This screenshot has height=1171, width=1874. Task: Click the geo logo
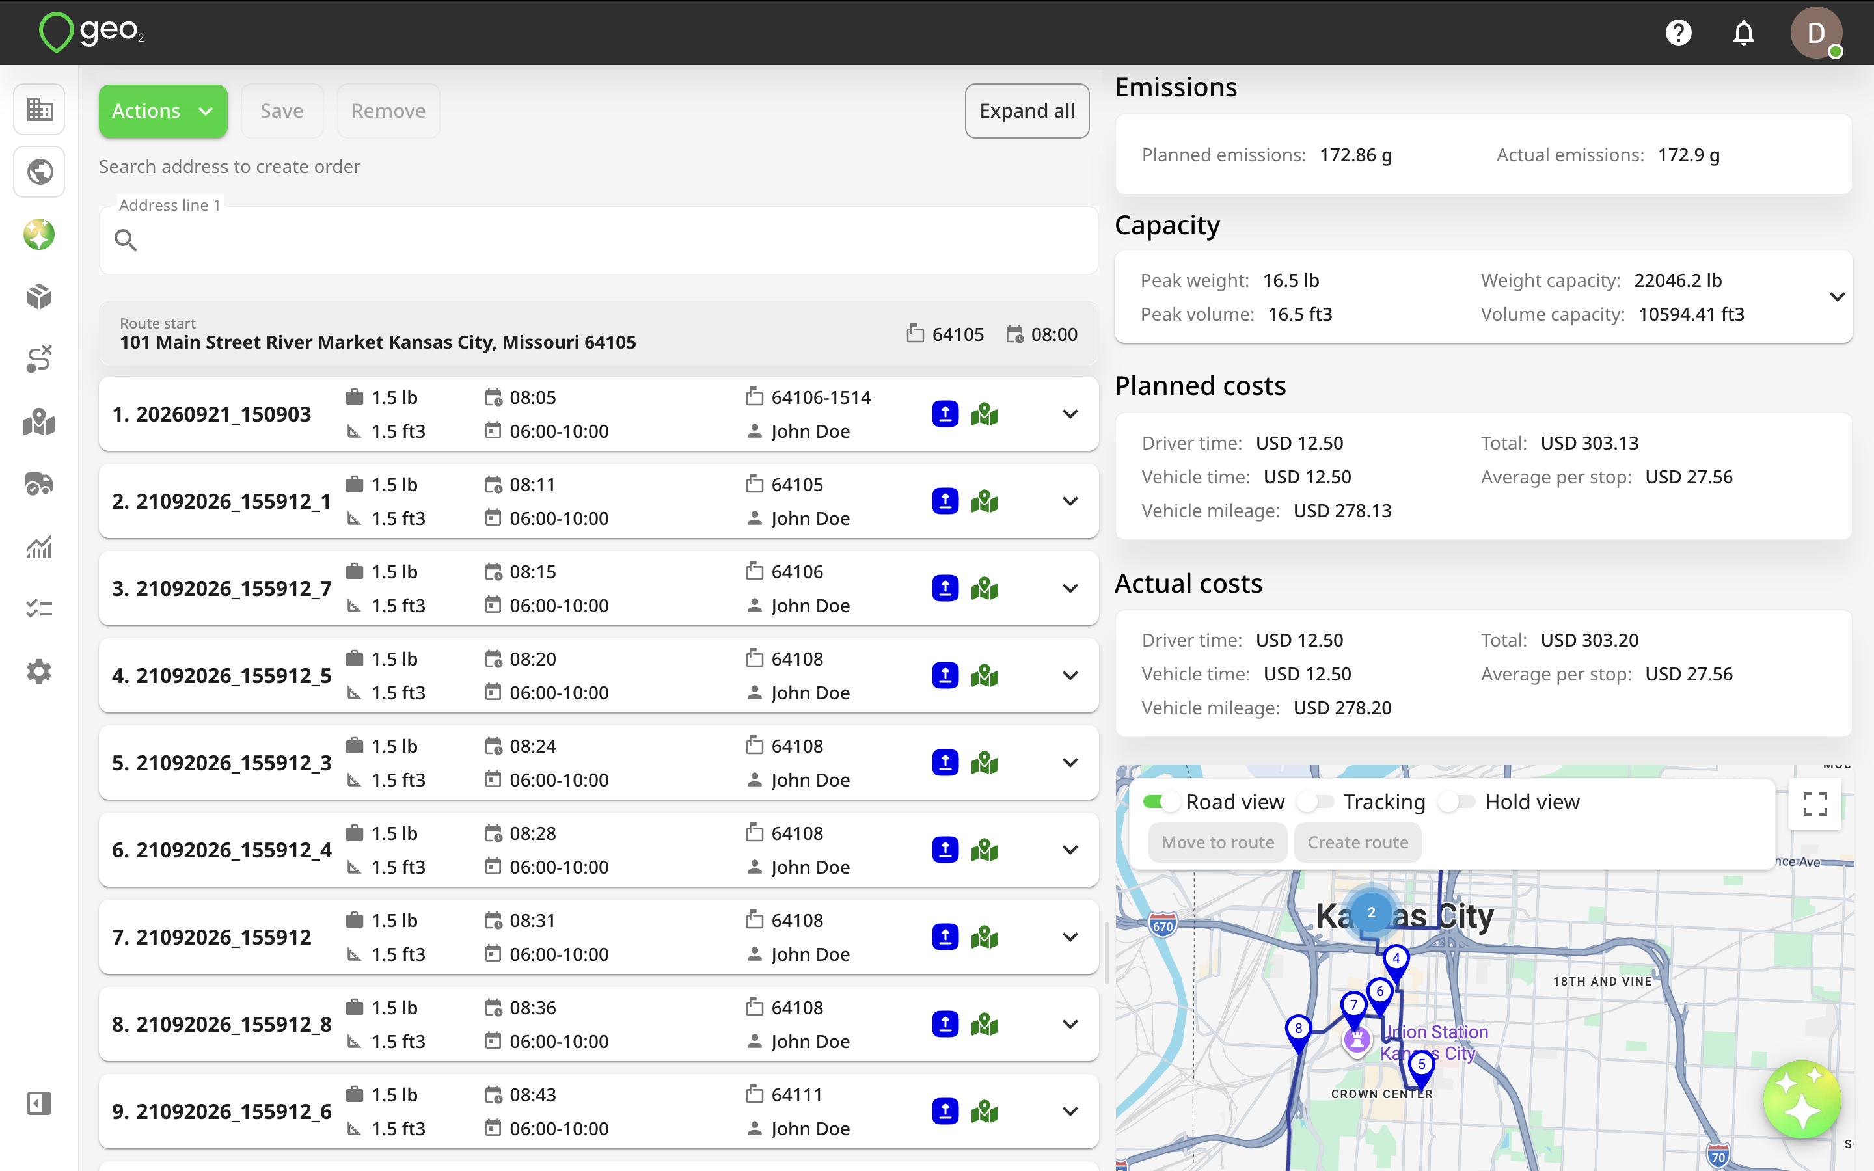91,33
